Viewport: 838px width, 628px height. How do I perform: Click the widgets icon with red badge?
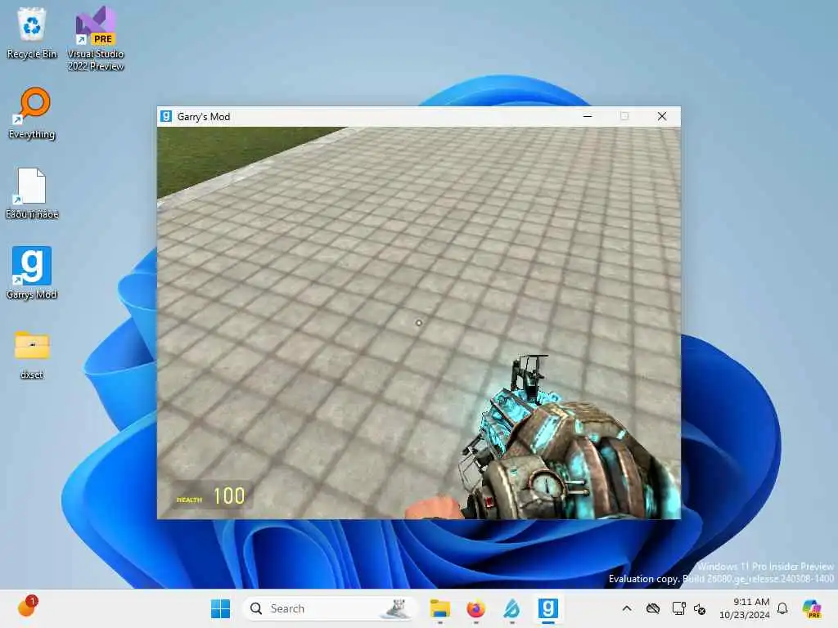tap(27, 607)
